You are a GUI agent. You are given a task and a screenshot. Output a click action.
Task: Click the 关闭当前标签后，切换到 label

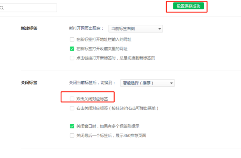pyautogui.click(x=92, y=83)
